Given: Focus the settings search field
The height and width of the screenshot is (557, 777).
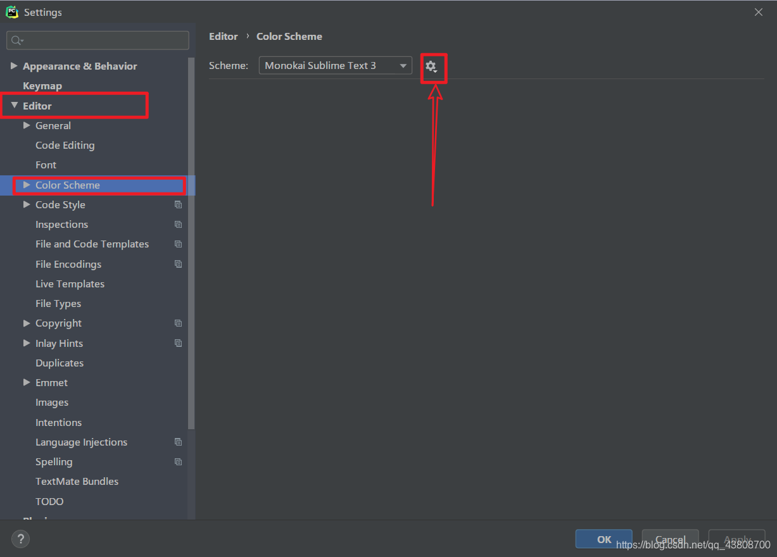Looking at the screenshot, I should tap(98, 41).
